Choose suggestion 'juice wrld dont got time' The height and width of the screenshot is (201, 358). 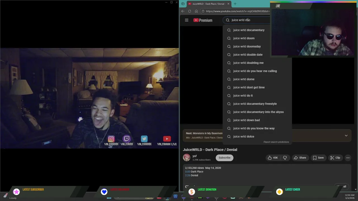[257, 87]
